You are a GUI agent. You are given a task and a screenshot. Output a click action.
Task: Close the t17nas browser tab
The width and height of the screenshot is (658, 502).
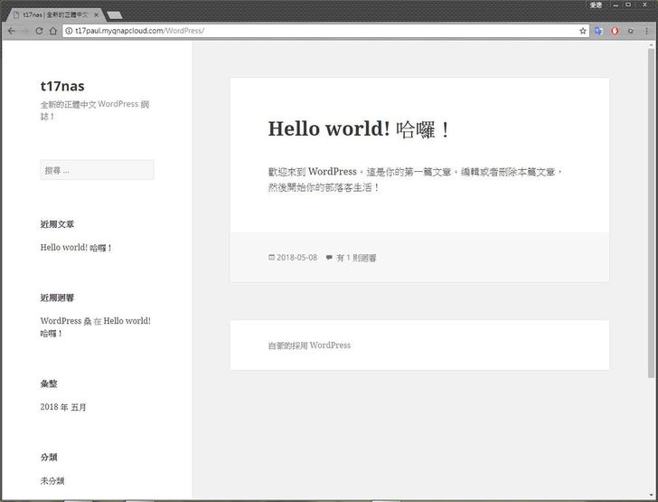[96, 14]
